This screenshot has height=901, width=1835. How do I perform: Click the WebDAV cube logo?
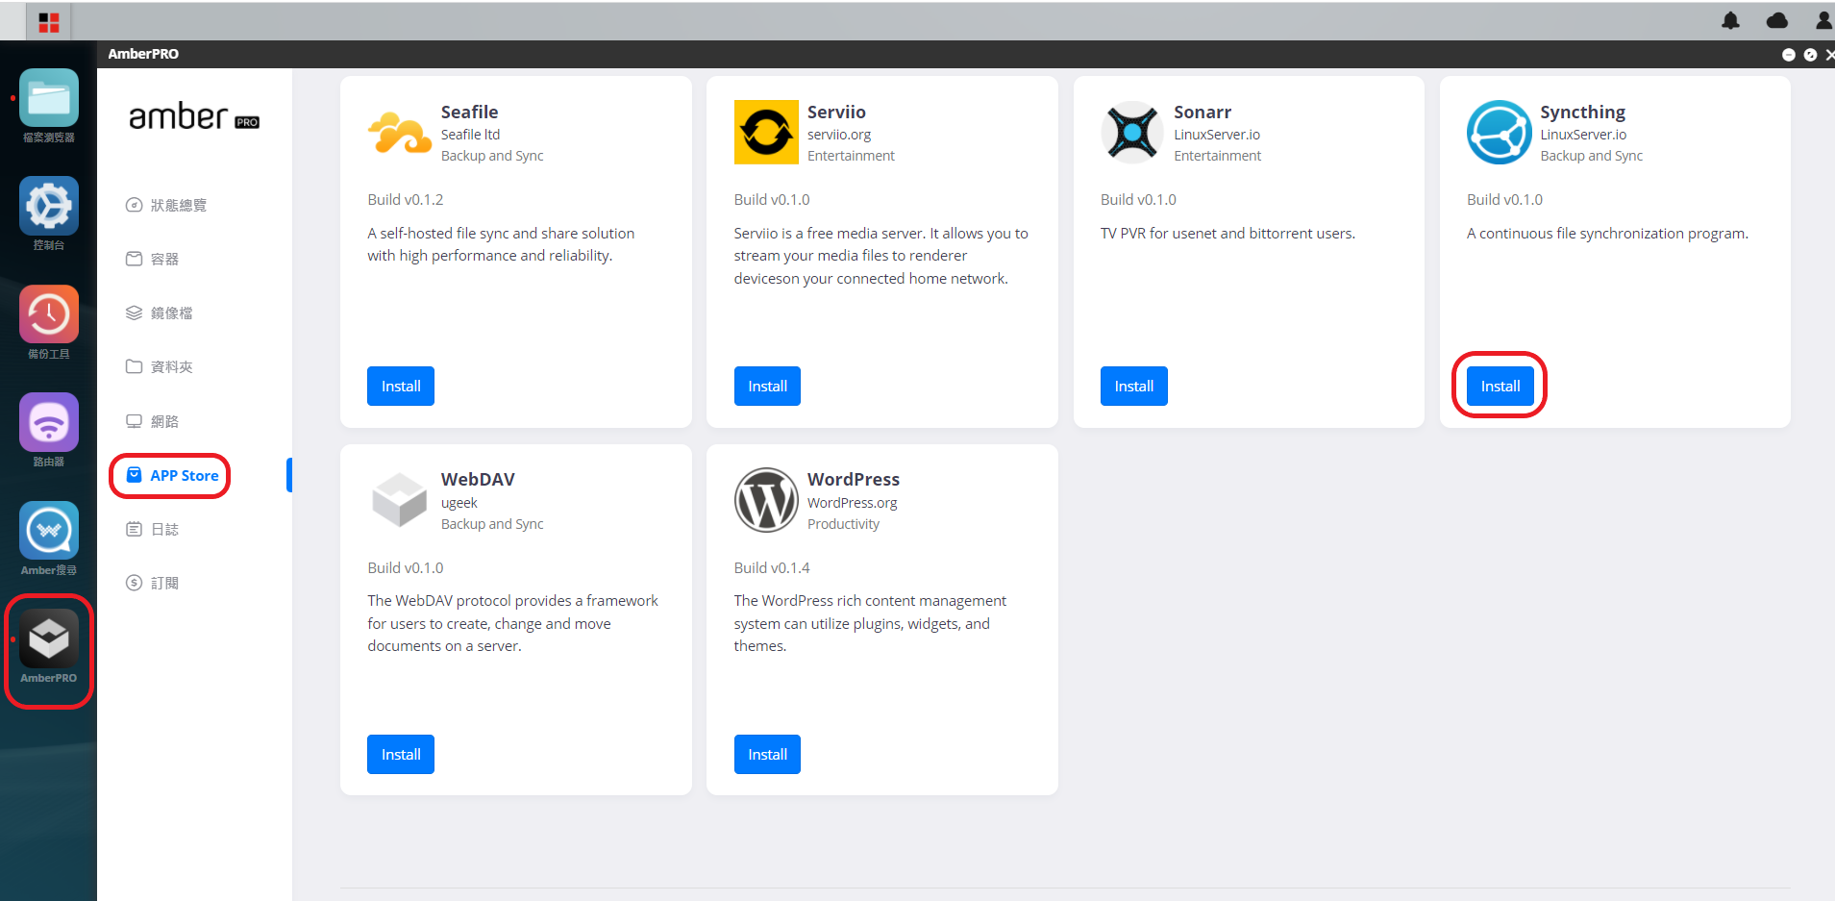pos(400,500)
